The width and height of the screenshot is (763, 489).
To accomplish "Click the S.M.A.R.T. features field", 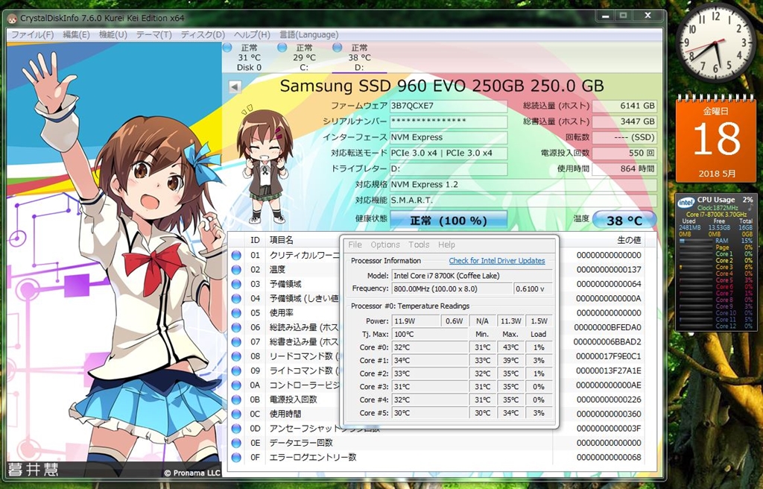I will (523, 201).
